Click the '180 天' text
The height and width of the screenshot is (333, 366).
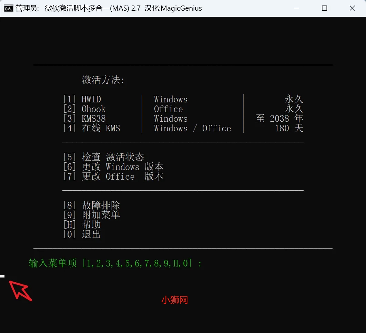click(289, 128)
